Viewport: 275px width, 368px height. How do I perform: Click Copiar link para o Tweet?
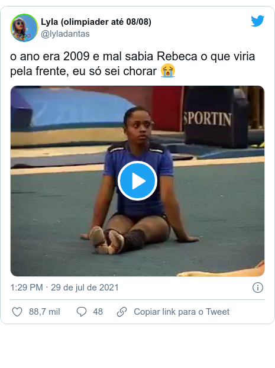pyautogui.click(x=182, y=312)
